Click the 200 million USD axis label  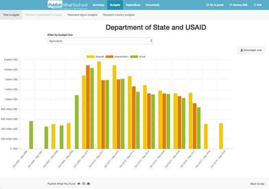(9, 139)
